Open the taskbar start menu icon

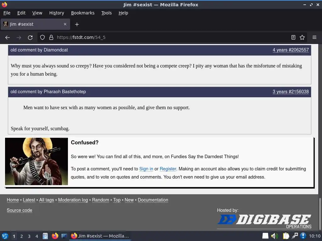click(x=5, y=236)
